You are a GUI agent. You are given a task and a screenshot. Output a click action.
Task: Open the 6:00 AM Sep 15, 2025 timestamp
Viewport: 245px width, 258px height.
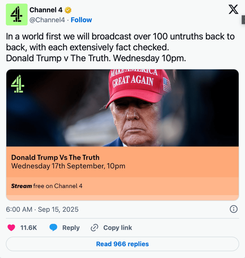click(42, 209)
